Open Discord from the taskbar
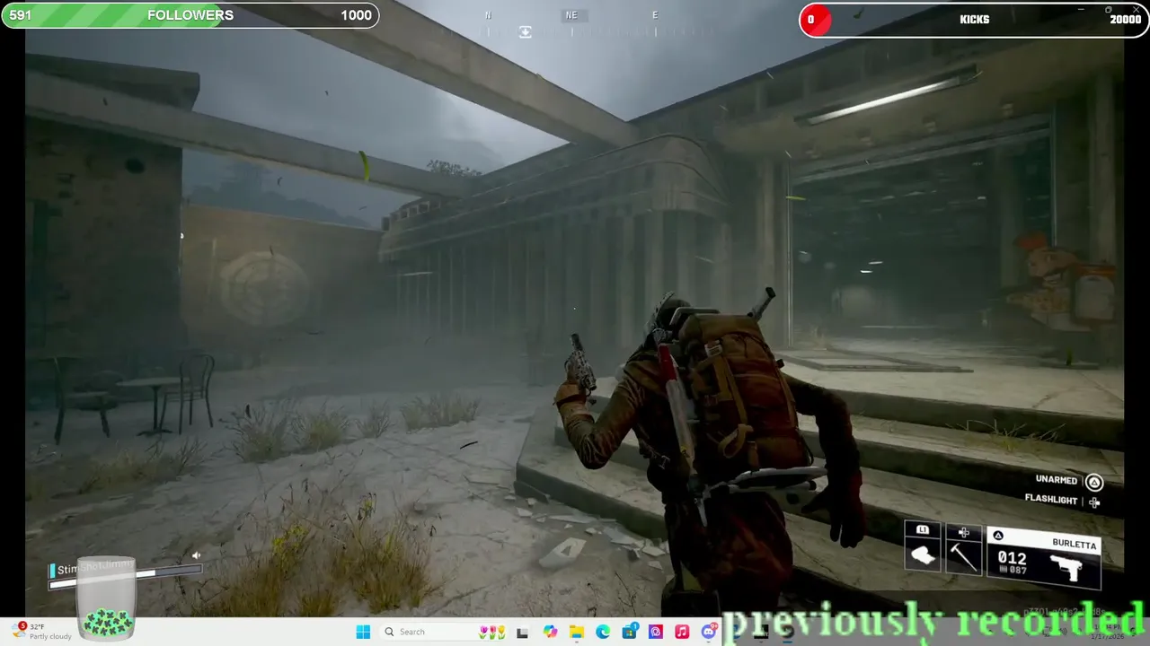Viewport: 1150px width, 646px height. click(709, 632)
